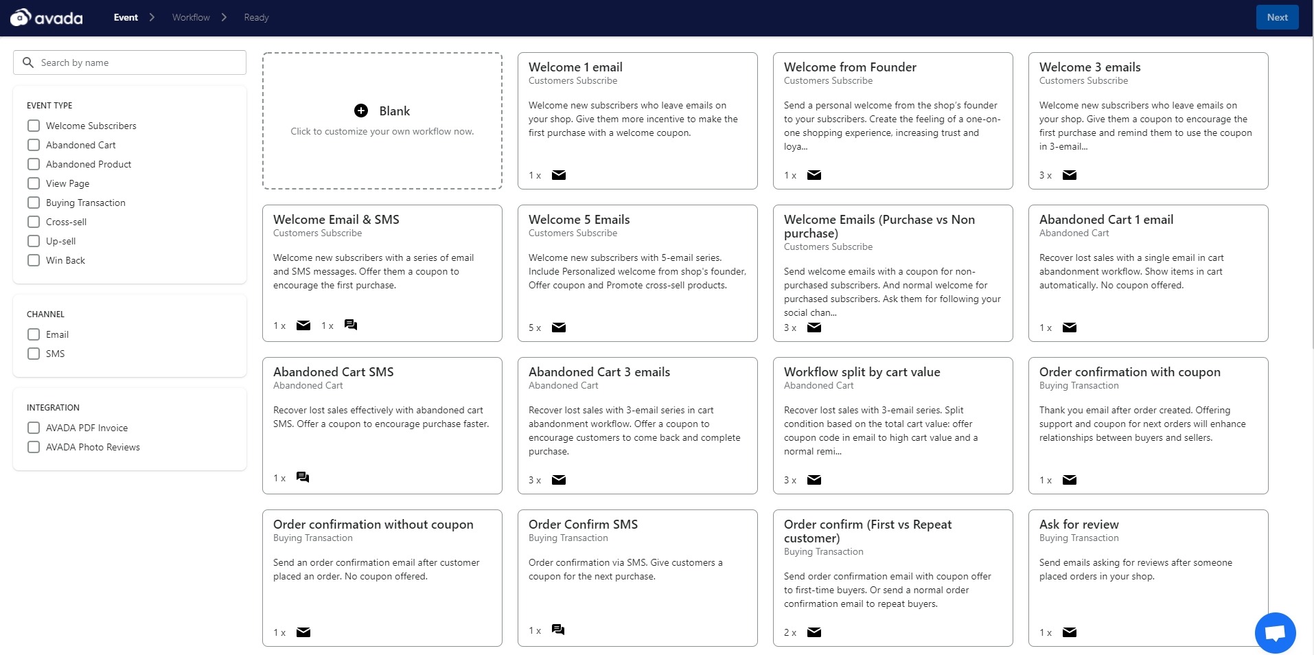Screen dimensions: 1314x655
Task: Click the SMS icon on Abandoned Cart SMS card
Action: pos(303,477)
